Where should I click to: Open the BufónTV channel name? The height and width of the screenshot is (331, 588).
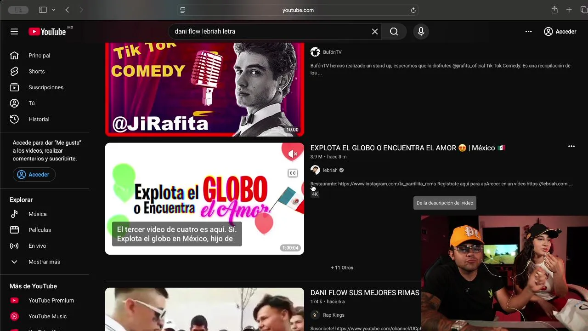click(x=332, y=52)
